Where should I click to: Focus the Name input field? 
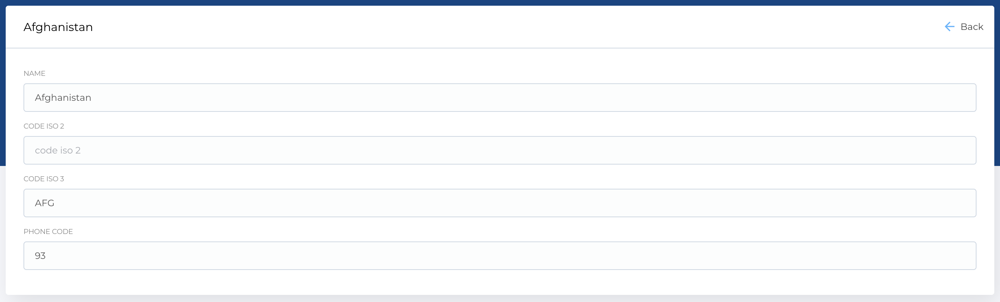tap(500, 98)
